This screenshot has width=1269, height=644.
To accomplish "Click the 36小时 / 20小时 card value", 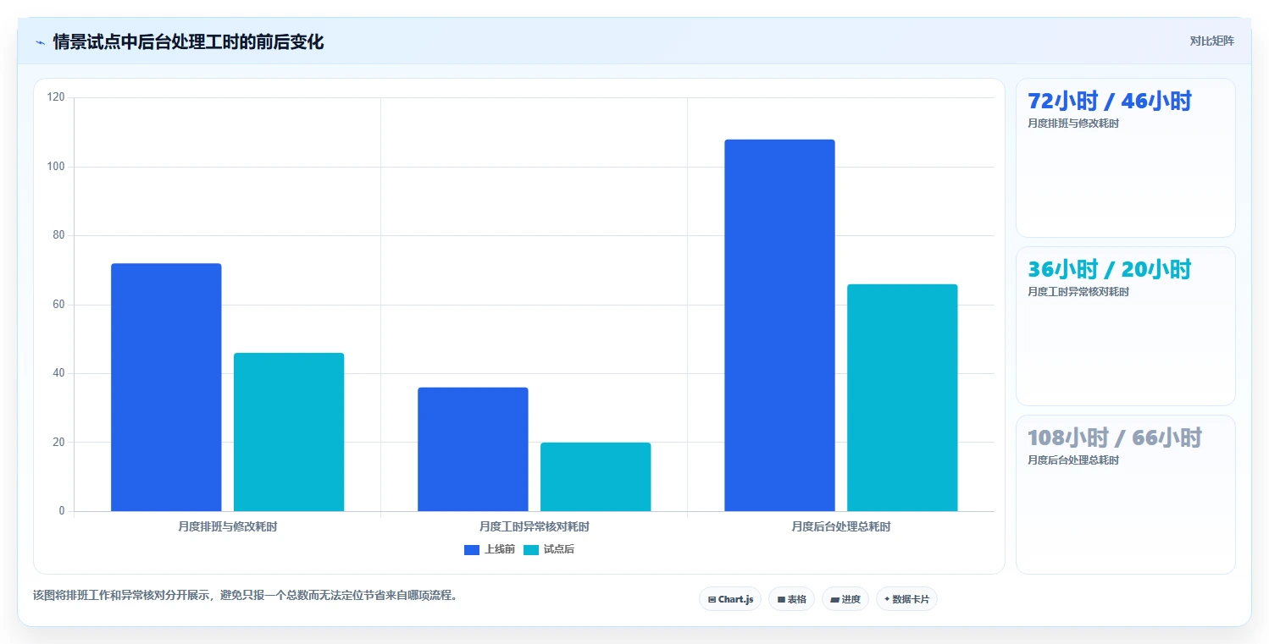I will pyautogui.click(x=1110, y=270).
